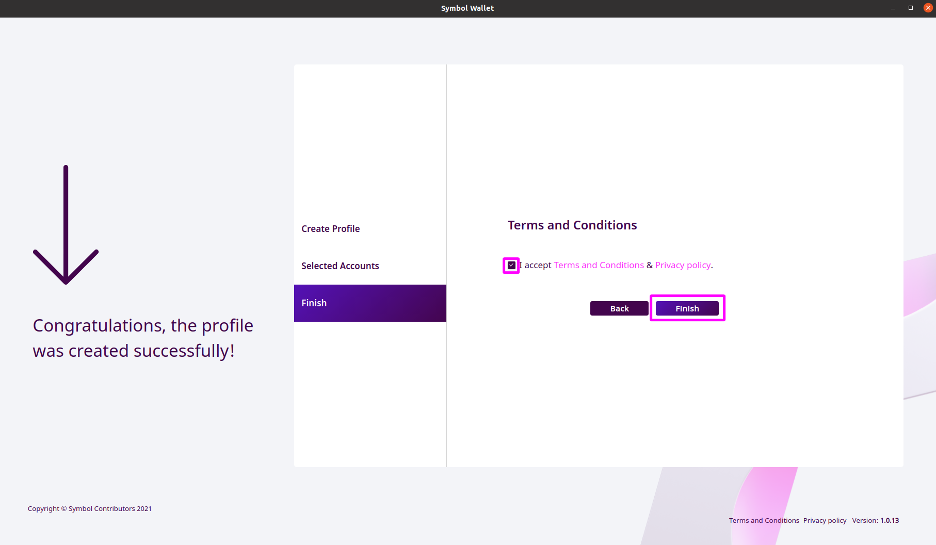
Task: Open the Terms and Conditions link beside checkbox
Action: point(599,265)
